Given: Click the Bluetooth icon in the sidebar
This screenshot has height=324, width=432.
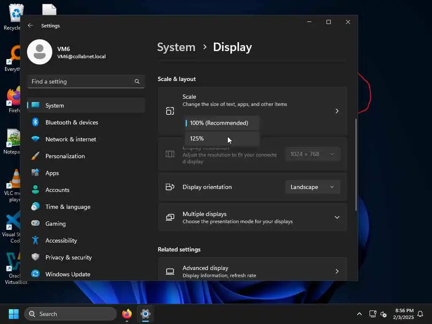Looking at the screenshot, I should (35, 122).
